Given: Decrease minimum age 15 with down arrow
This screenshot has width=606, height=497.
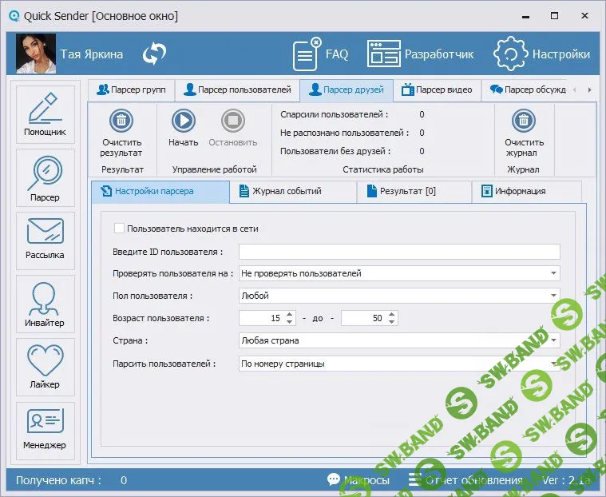Looking at the screenshot, I should (290, 322).
